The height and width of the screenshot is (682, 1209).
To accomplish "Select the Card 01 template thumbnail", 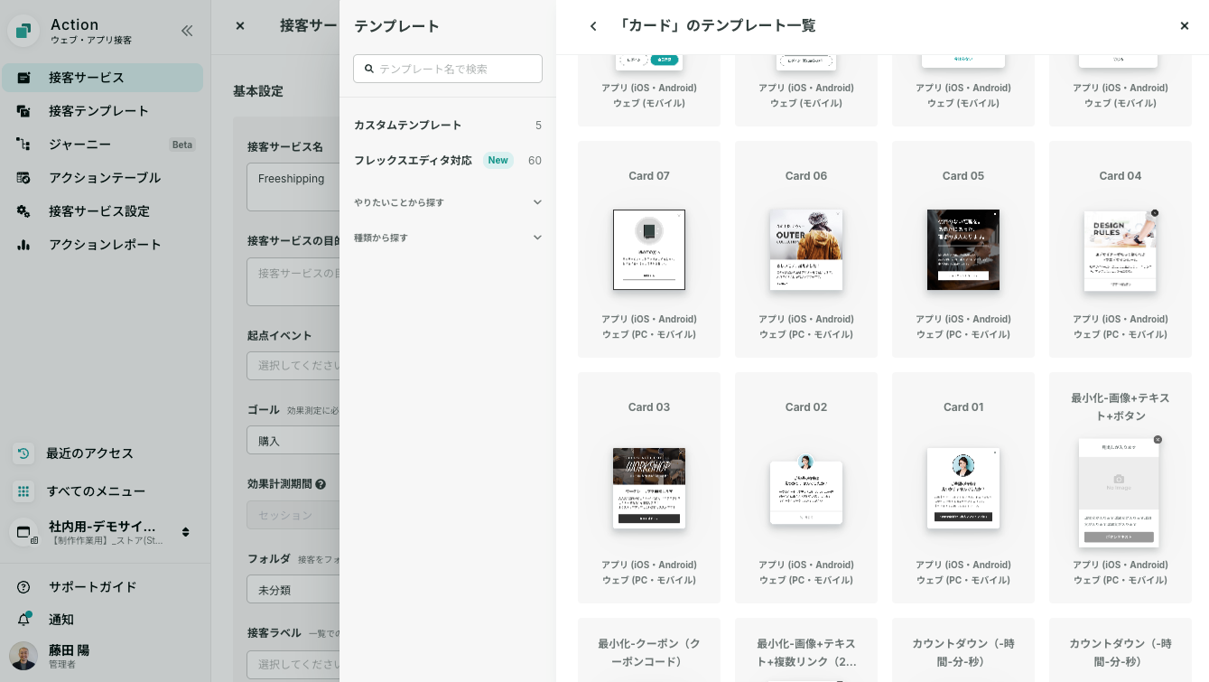I will click(963, 488).
